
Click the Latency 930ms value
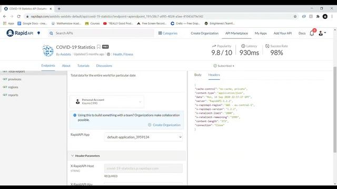[x=249, y=52]
